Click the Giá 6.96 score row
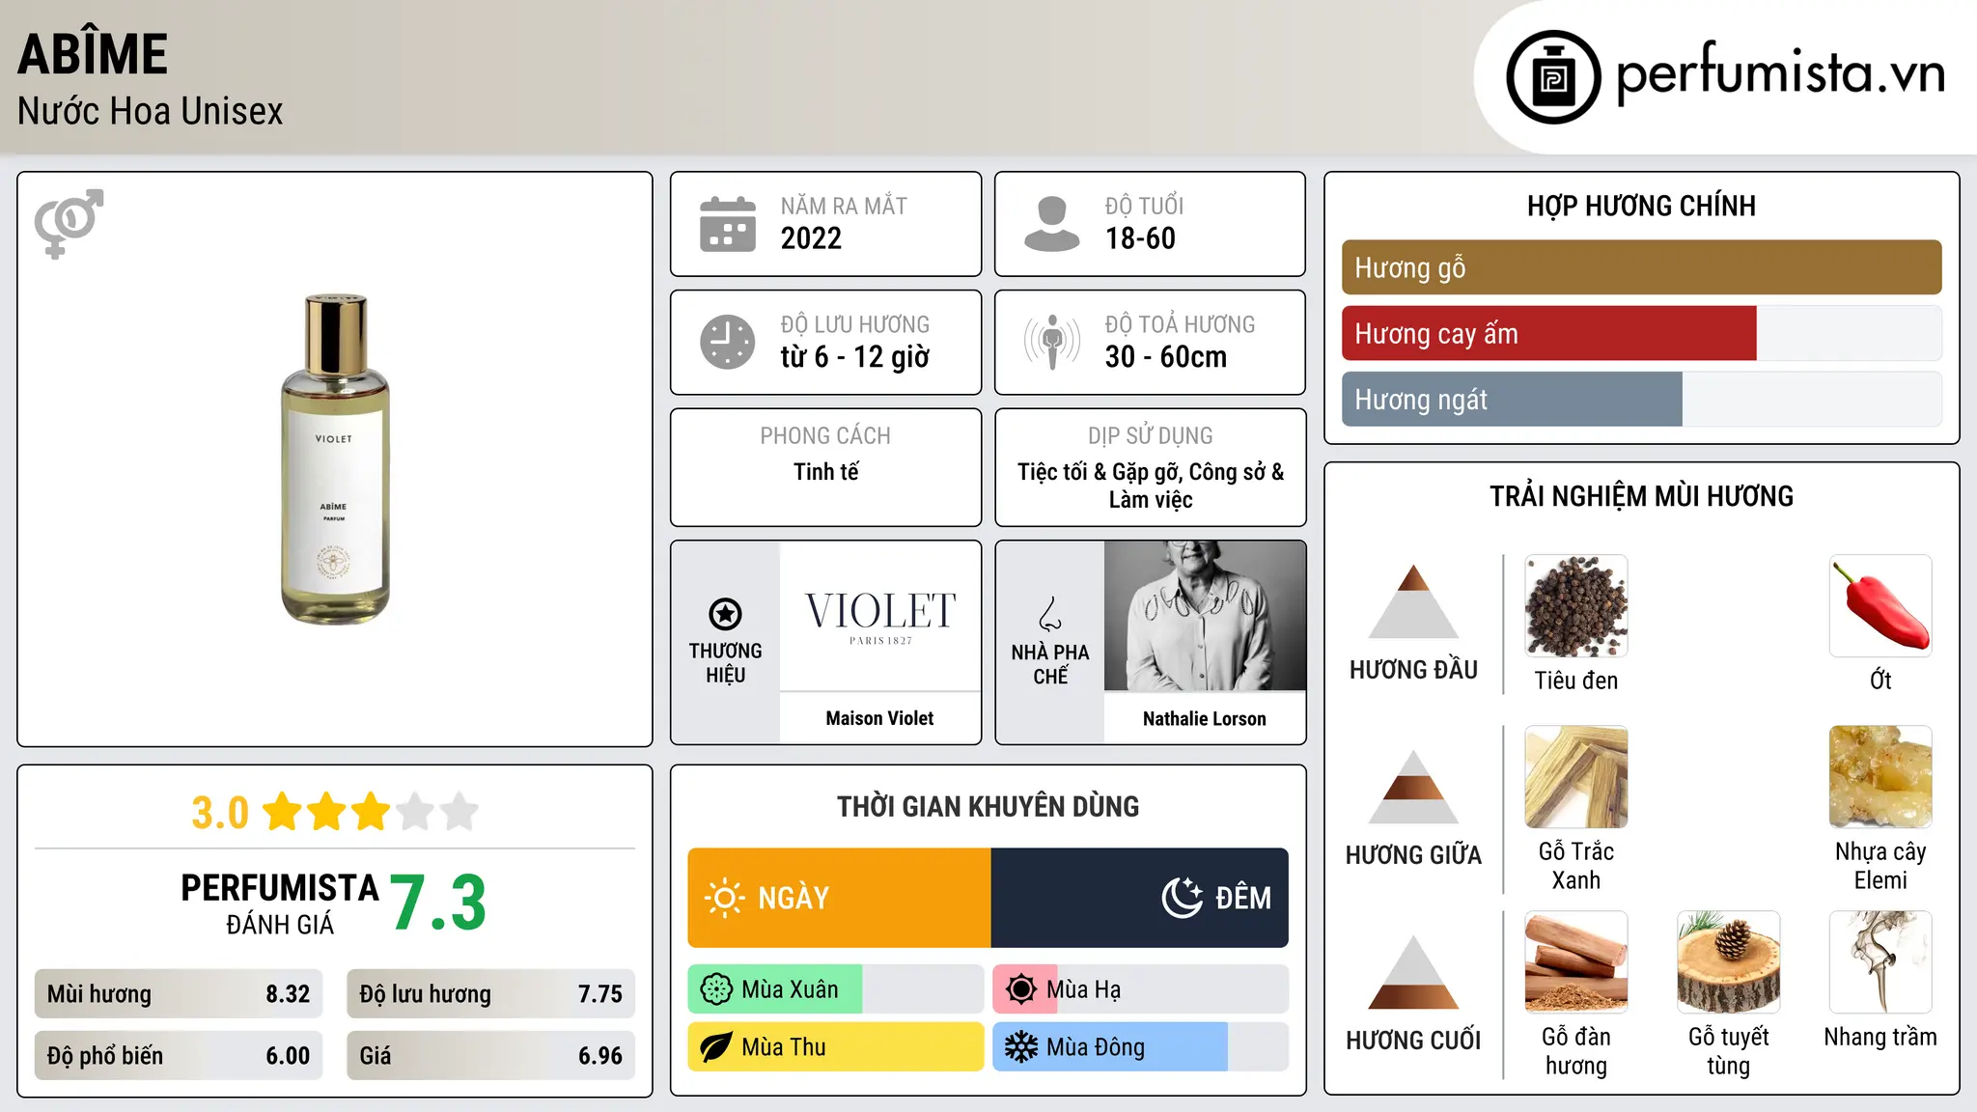Viewport: 1977px width, 1112px height. pyautogui.click(x=491, y=1056)
